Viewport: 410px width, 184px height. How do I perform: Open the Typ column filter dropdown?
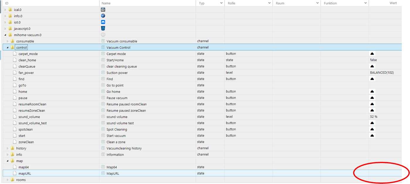tap(221, 3)
